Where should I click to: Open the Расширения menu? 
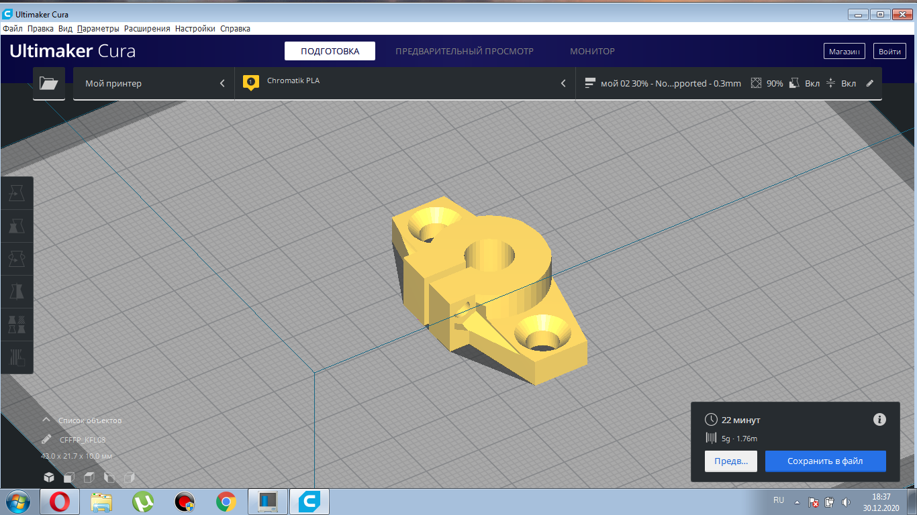[x=147, y=29]
